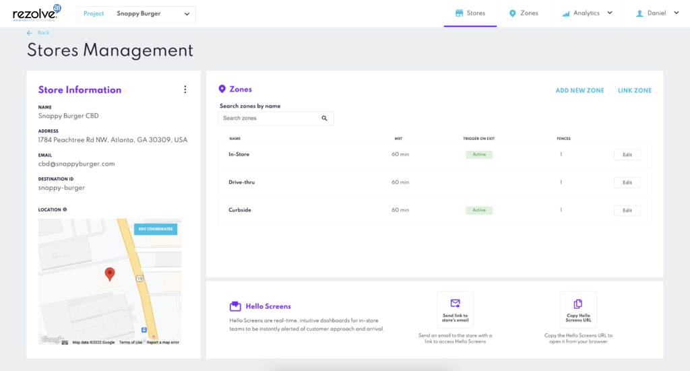This screenshot has width=690, height=371.
Task: Go to the Zones tab
Action: [x=524, y=13]
